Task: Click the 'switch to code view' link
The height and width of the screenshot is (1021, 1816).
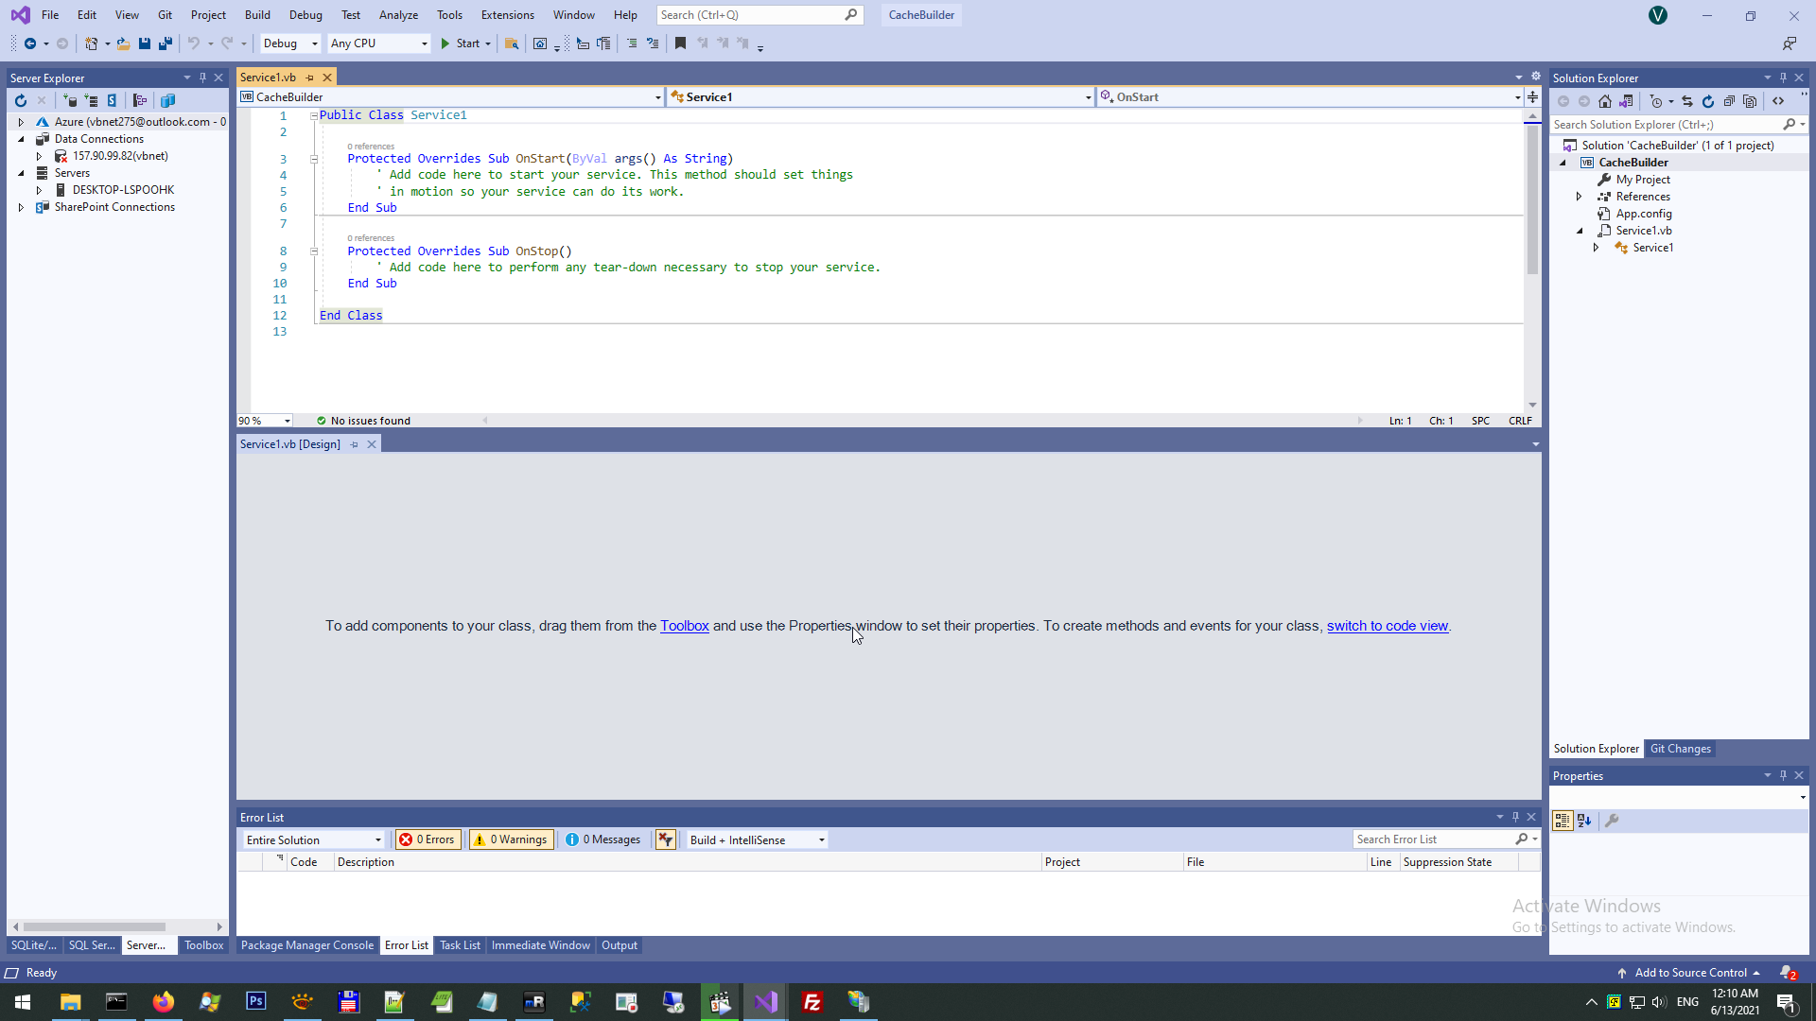Action: click(1387, 626)
